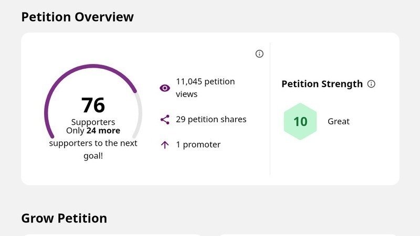Open the 29 petition shares stat

211,120
